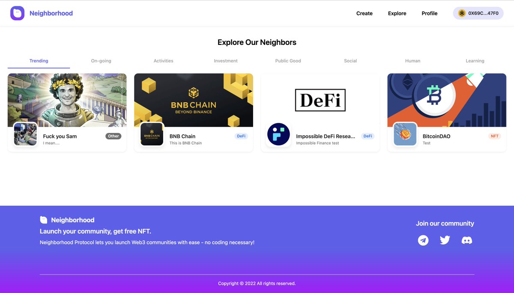Viewport: 514px width, 293px height.
Task: Click the NFT tag on BitcoinDAO card
Action: tap(495, 136)
